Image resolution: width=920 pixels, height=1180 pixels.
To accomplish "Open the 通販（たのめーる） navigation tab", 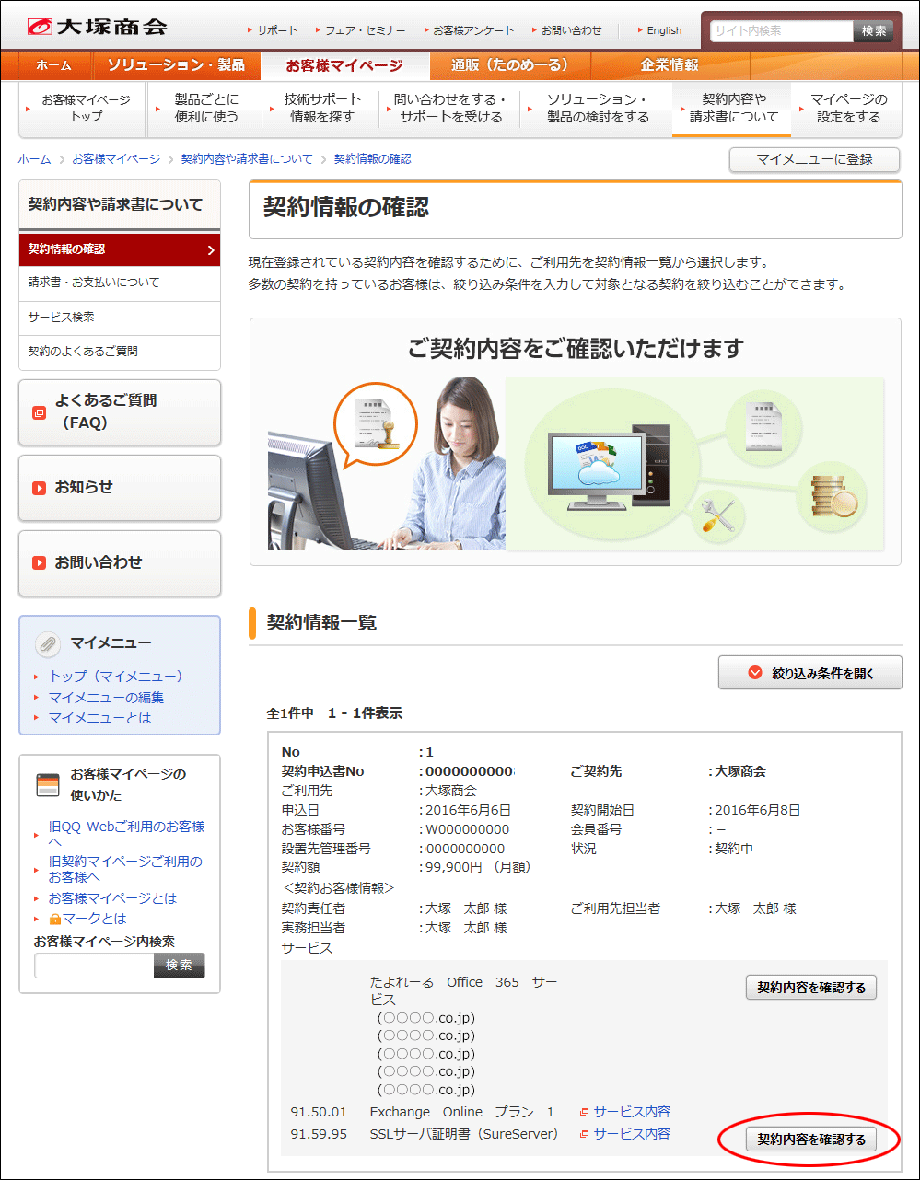I will point(509,65).
